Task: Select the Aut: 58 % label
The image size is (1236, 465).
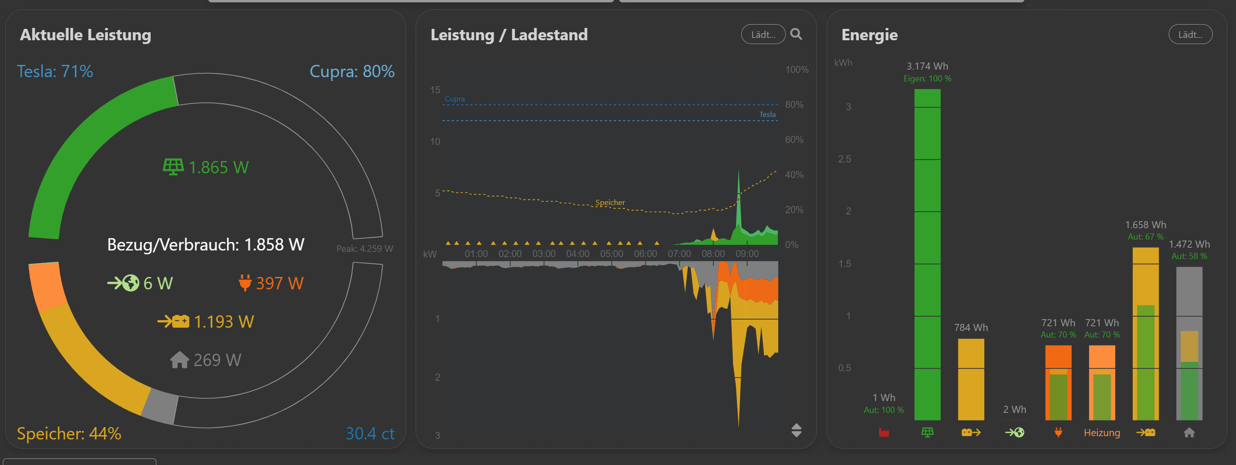Action: pyautogui.click(x=1190, y=256)
